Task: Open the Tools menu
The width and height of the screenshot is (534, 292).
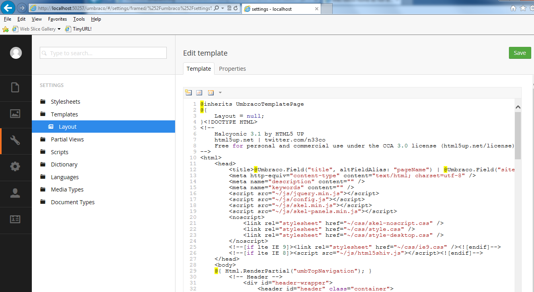Action: (x=79, y=19)
